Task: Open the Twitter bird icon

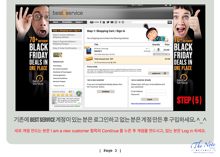Action: click(x=108, y=22)
